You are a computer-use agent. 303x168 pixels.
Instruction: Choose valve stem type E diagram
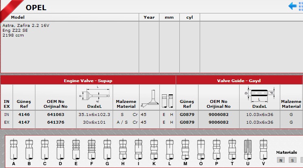point(76,149)
